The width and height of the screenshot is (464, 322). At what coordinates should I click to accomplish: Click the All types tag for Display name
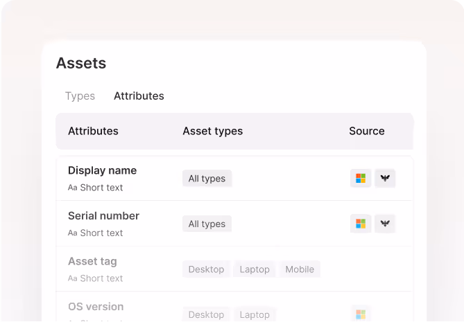pos(207,179)
